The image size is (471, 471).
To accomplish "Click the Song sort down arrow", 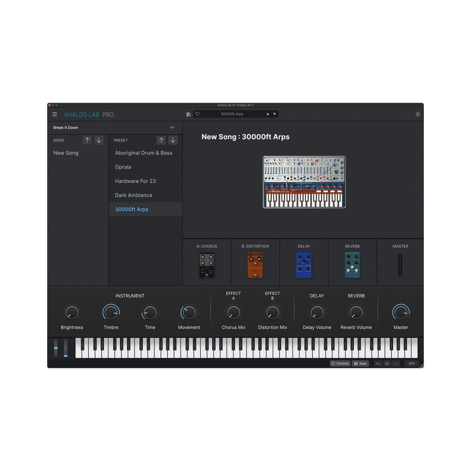I will (98, 140).
